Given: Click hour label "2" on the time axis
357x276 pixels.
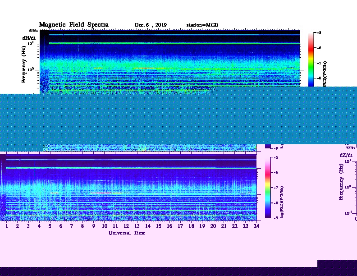Looking at the screenshot, I should pos(17,226).
